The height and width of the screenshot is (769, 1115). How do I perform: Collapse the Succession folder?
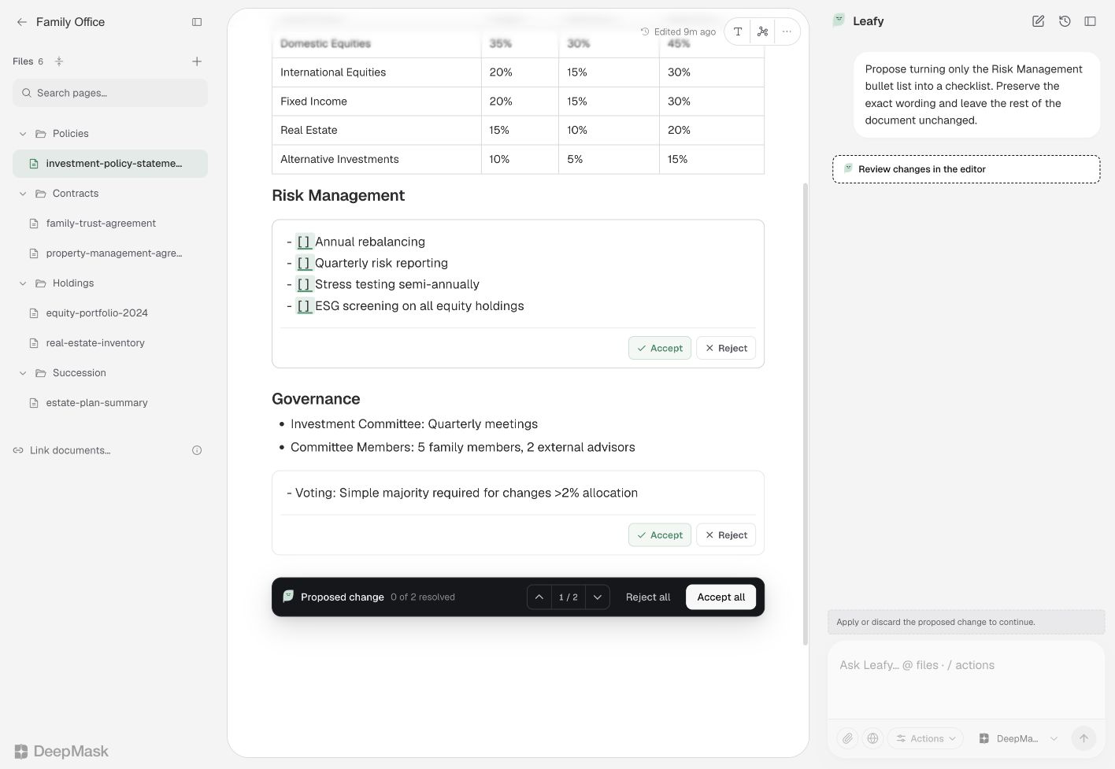coord(23,373)
